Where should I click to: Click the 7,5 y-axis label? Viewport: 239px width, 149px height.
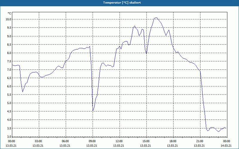[x=9, y=61]
